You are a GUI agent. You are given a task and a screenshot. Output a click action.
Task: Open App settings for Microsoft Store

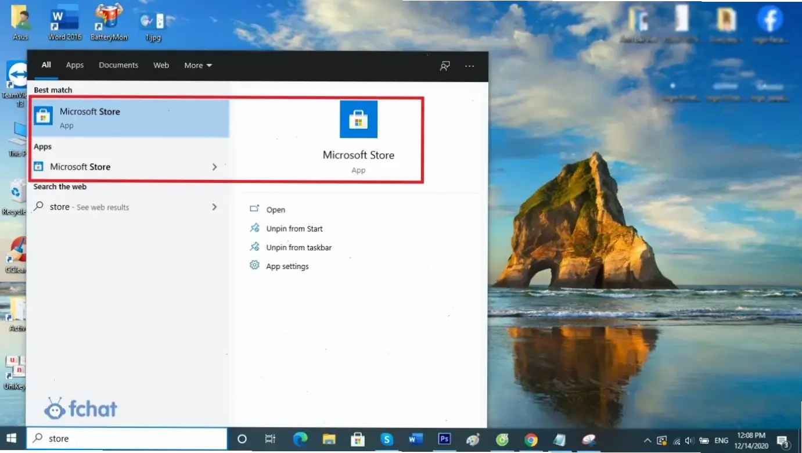[287, 267]
